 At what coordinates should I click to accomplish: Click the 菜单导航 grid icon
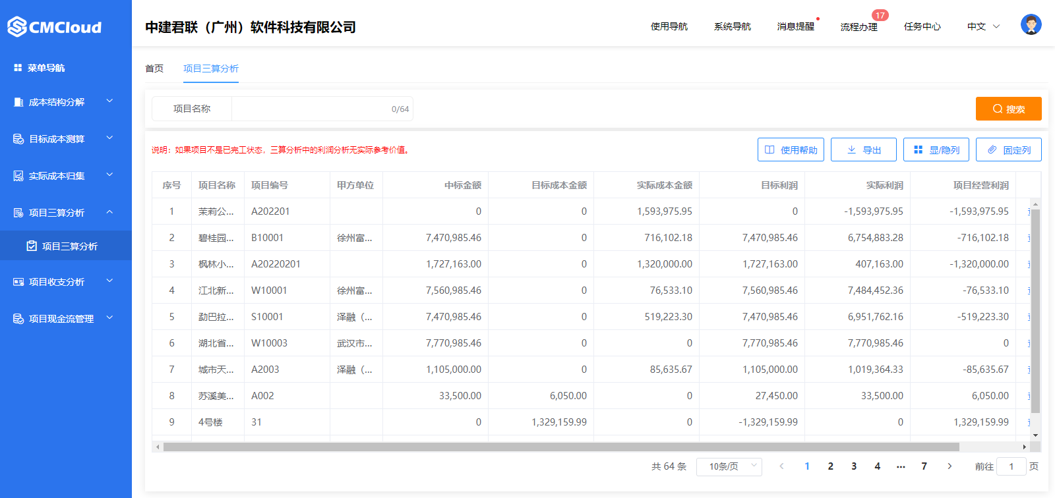(x=18, y=68)
